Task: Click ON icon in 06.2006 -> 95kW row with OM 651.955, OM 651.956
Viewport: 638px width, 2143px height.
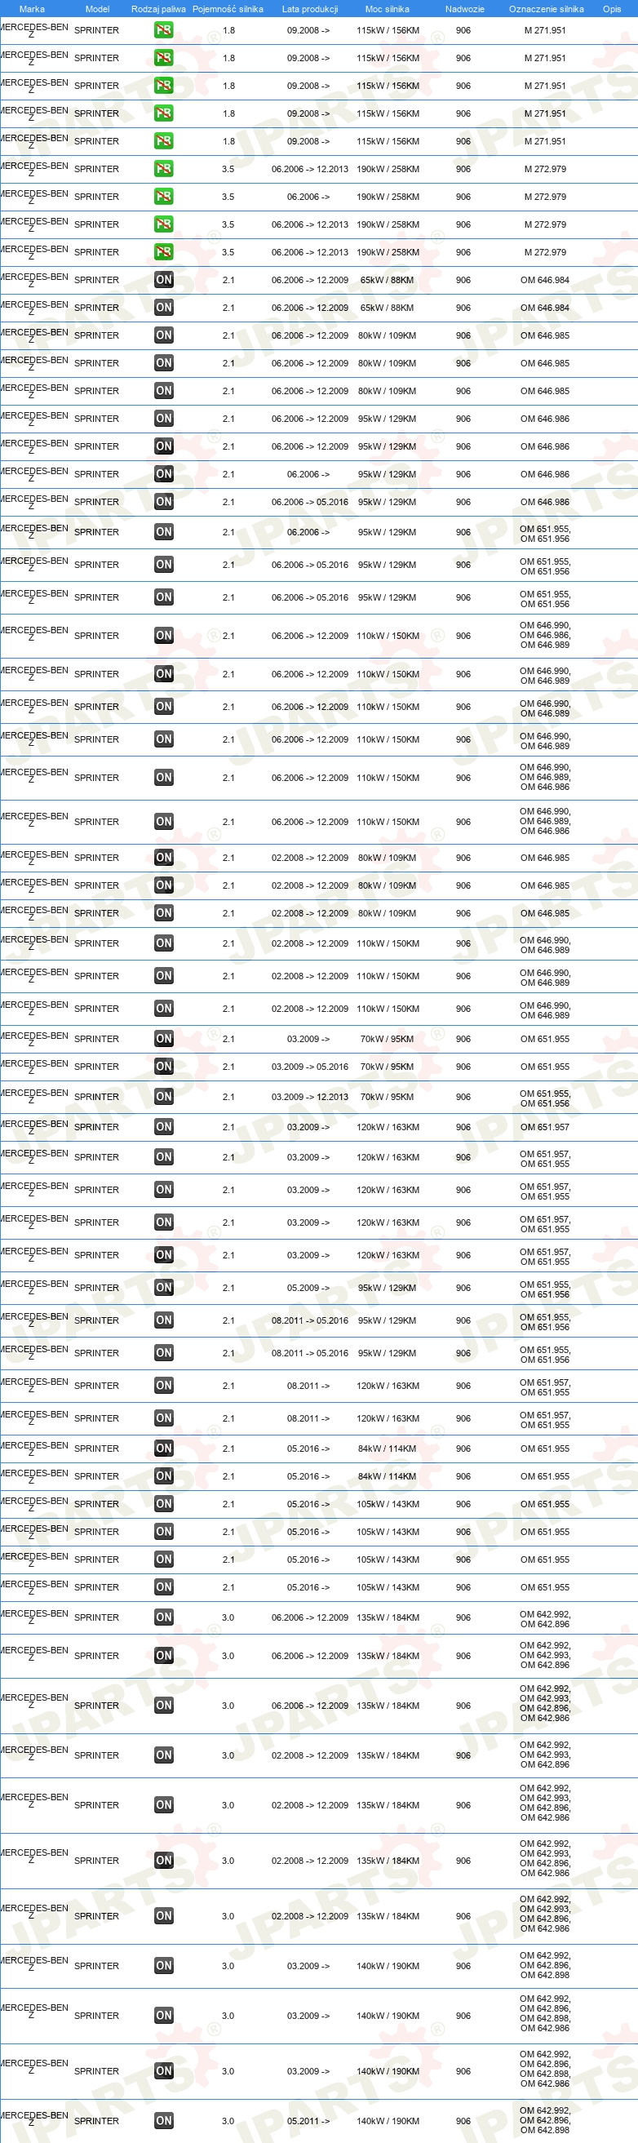Action: 164,532
